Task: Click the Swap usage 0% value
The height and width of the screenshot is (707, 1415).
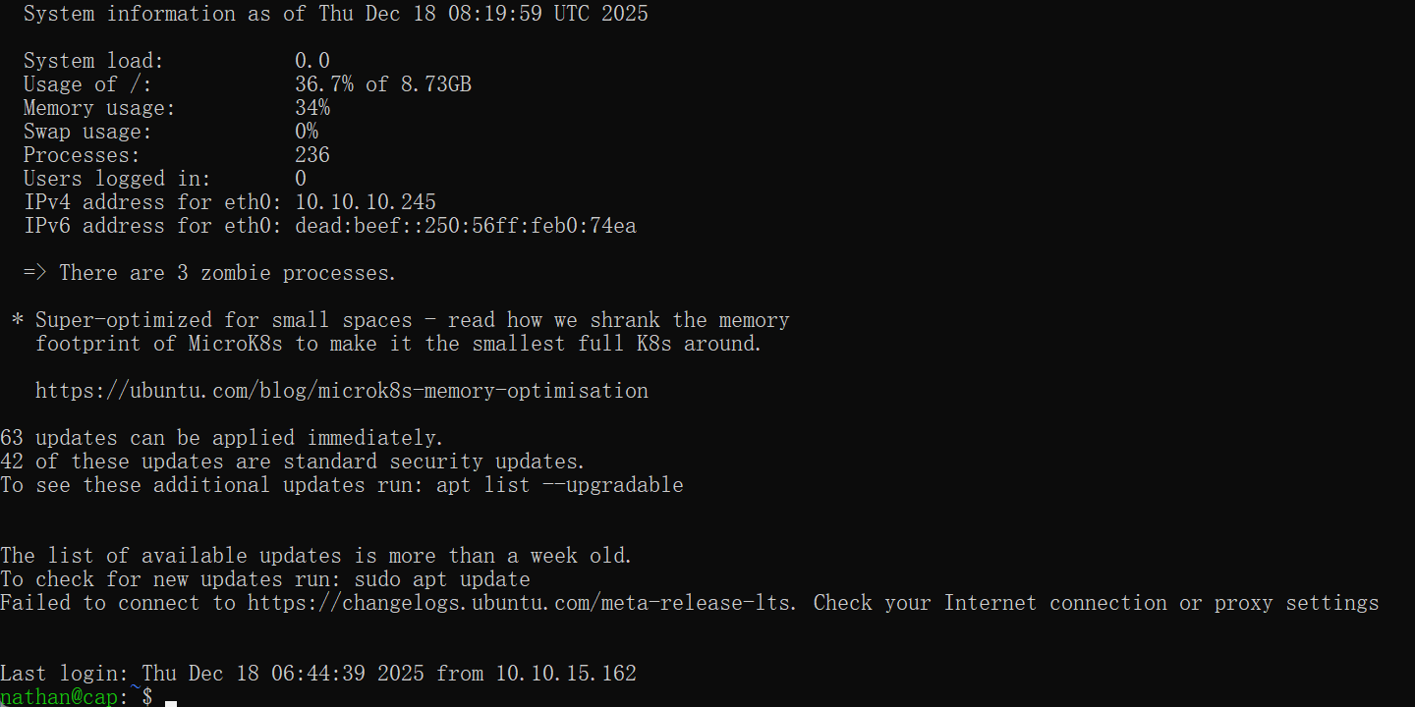Action: tap(306, 132)
